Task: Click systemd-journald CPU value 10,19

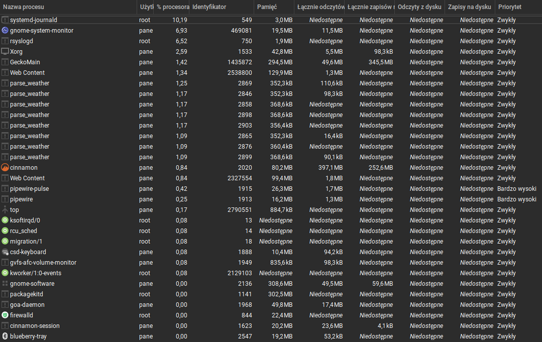Action: [x=180, y=20]
